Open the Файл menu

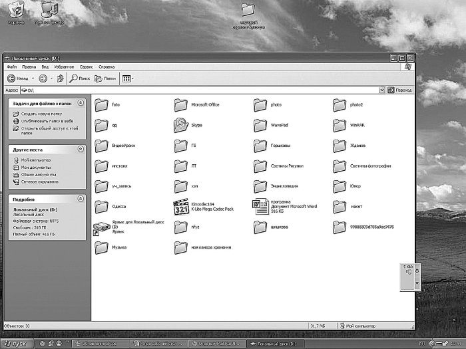[x=12, y=67]
